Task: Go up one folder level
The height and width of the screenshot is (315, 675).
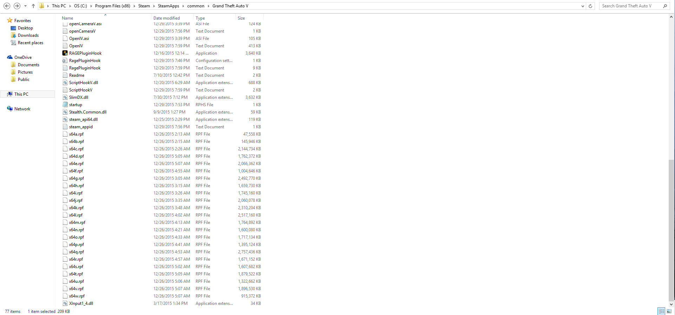Action: 33,6
